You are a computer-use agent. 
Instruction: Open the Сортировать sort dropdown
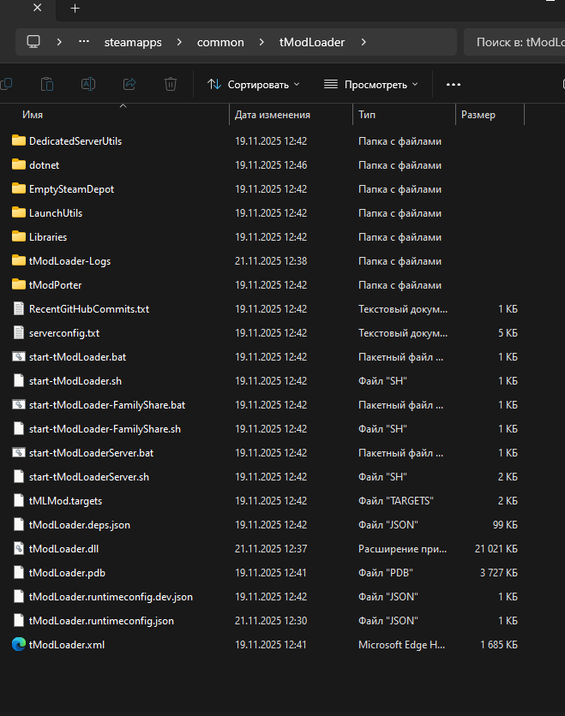tap(253, 84)
